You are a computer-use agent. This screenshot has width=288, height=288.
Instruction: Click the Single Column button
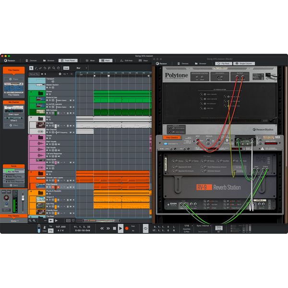(x=244, y=63)
